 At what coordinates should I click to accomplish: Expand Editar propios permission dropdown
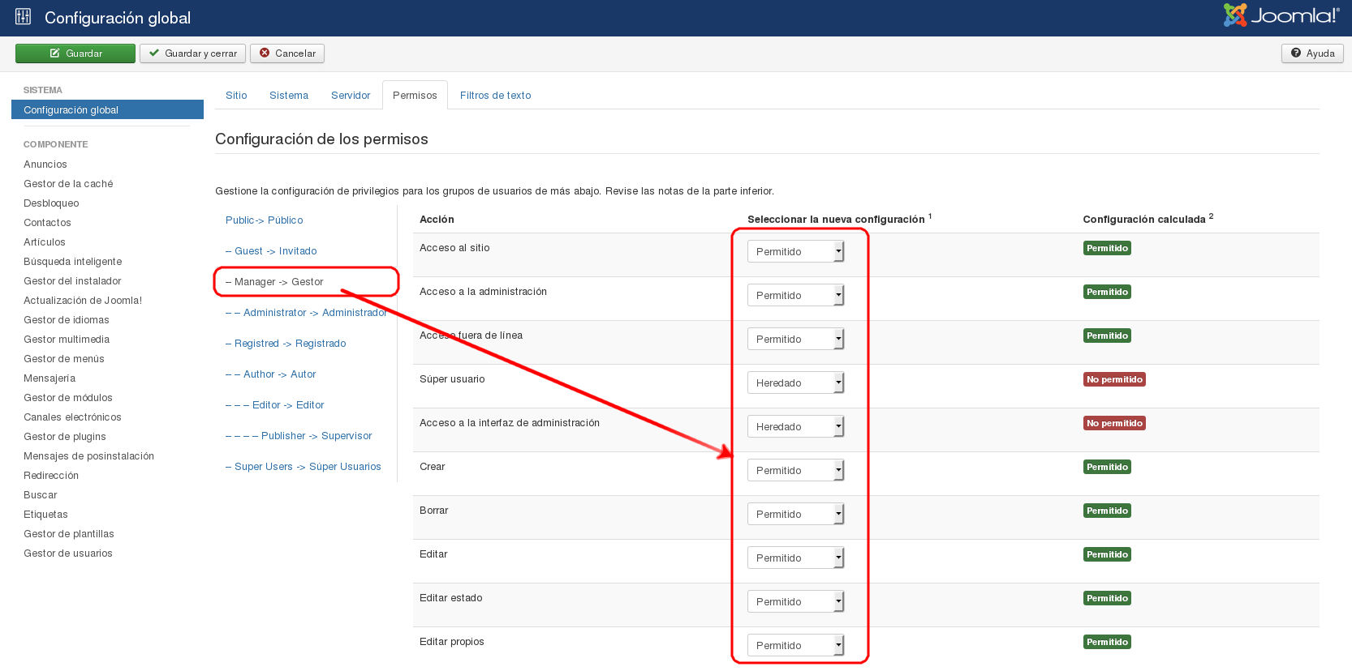[795, 646]
